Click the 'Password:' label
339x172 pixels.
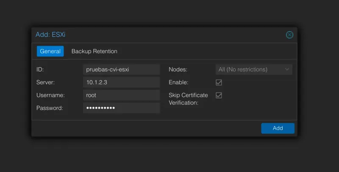pyautogui.click(x=50, y=108)
